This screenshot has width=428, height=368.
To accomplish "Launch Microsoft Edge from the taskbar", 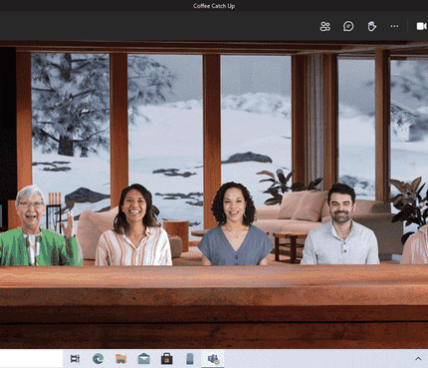I will tap(98, 359).
